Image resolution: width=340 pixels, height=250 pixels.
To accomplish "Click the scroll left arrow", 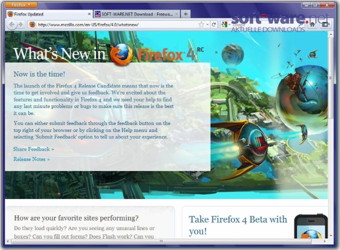I will tap(8, 241).
